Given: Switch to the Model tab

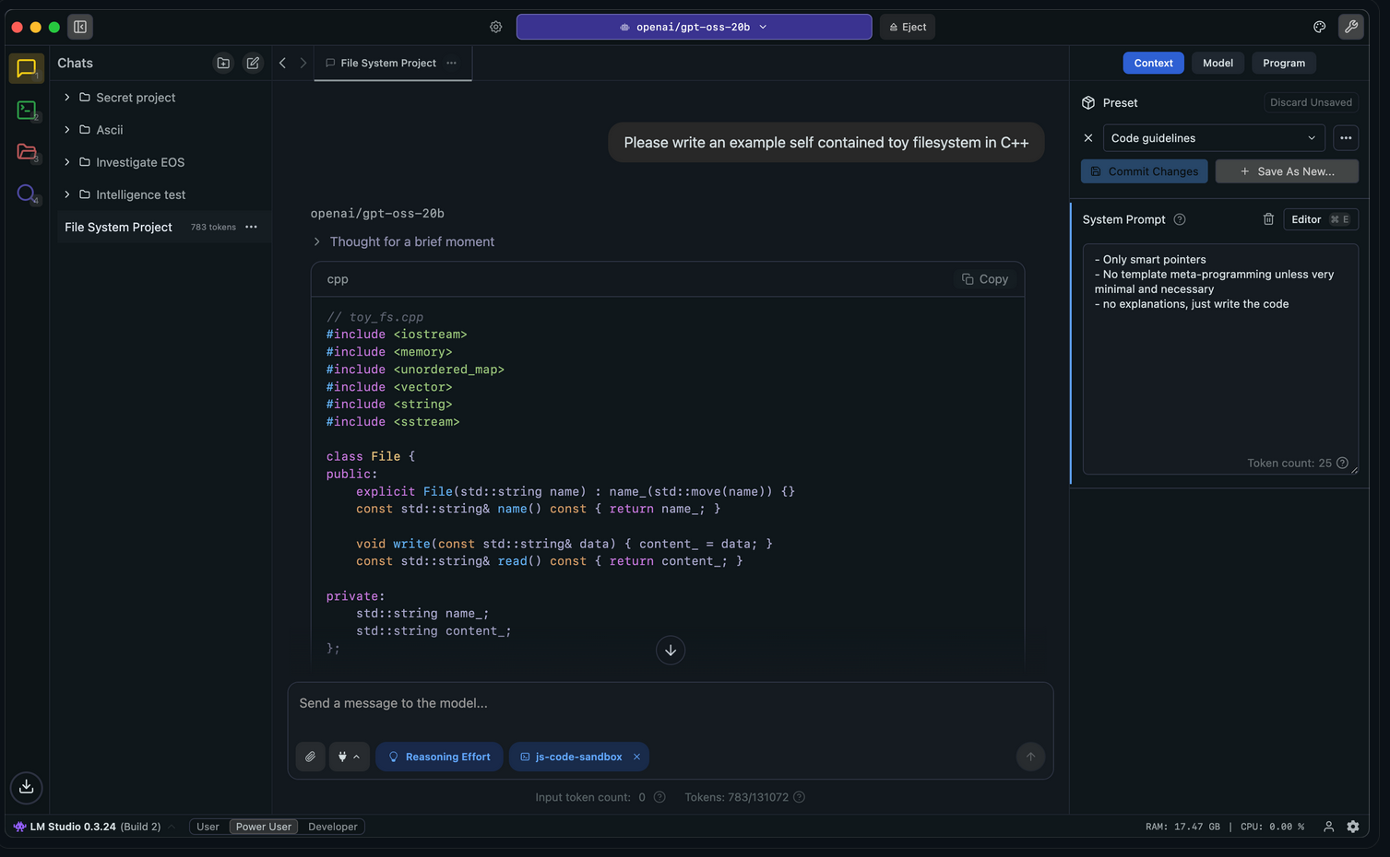Looking at the screenshot, I should (1218, 63).
